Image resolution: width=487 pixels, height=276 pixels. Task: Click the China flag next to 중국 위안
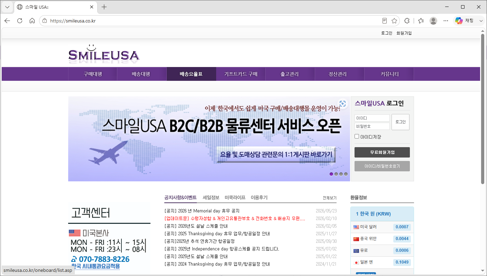click(356, 239)
